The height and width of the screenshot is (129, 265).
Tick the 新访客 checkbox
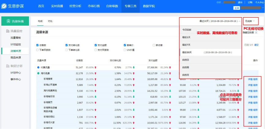tap(154, 45)
